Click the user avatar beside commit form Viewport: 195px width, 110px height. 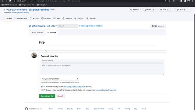[34, 55]
